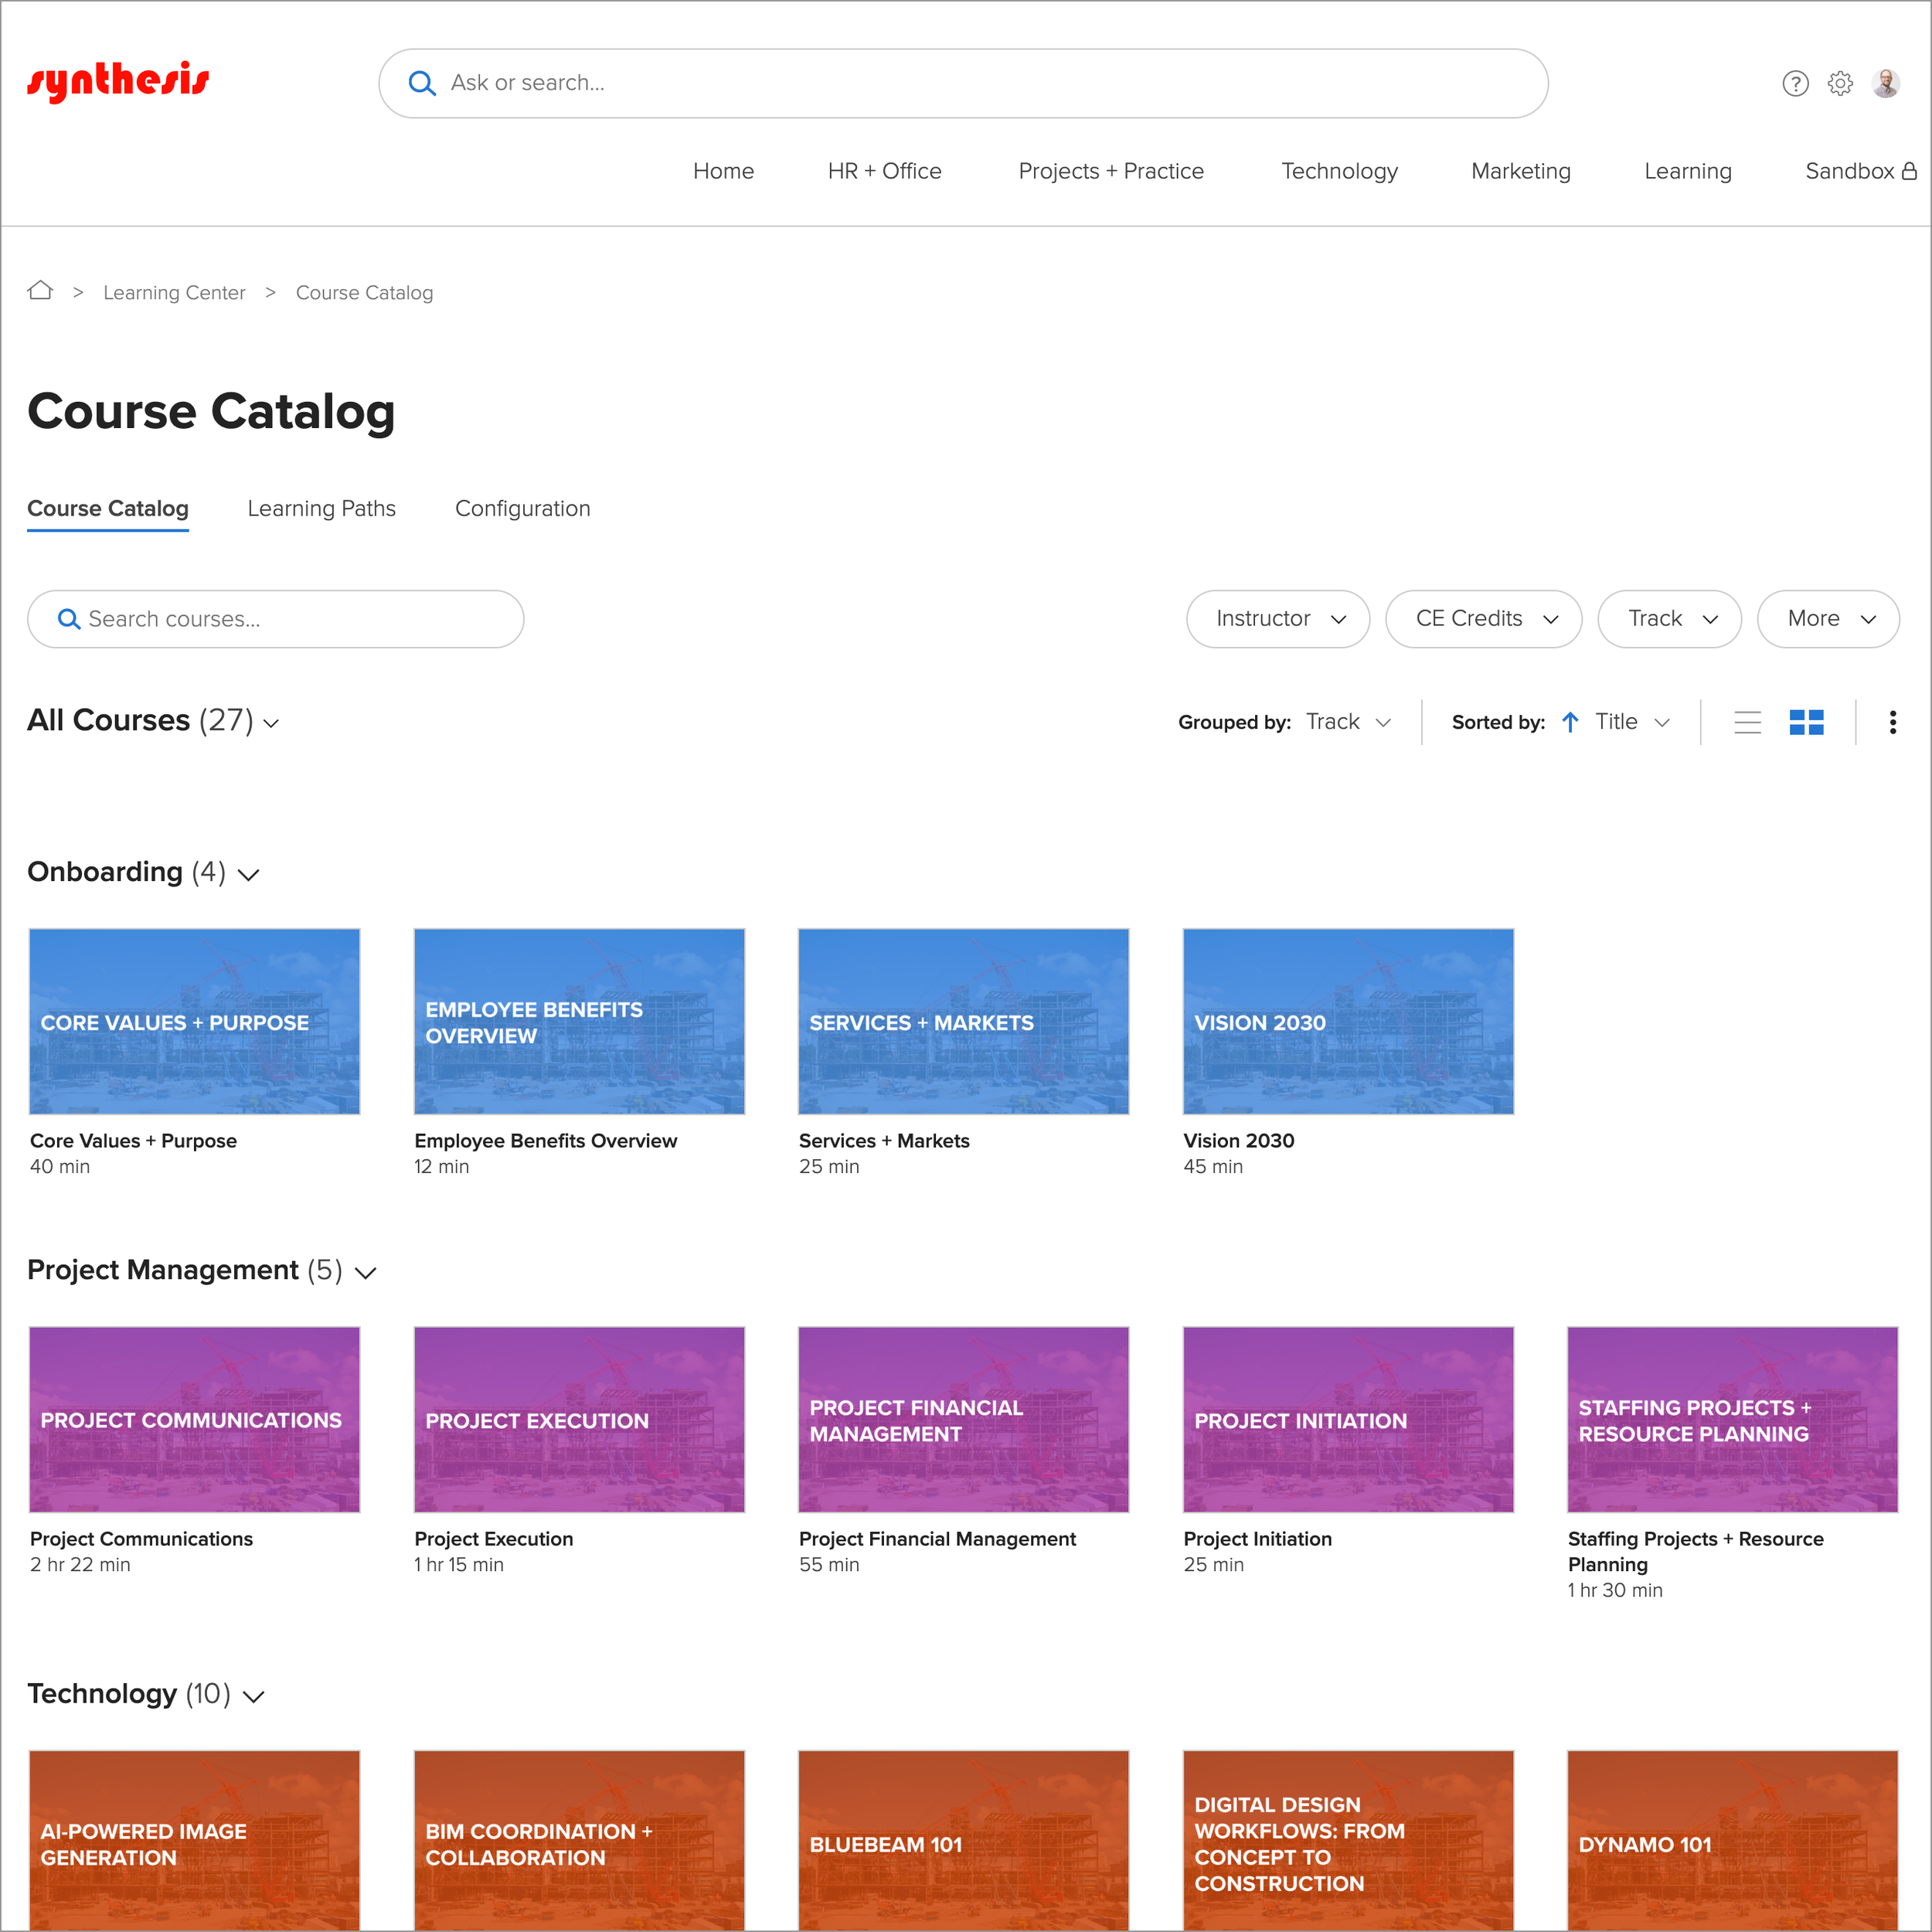This screenshot has height=1932, width=1932.
Task: Click the user profile avatar
Action: [x=1886, y=84]
